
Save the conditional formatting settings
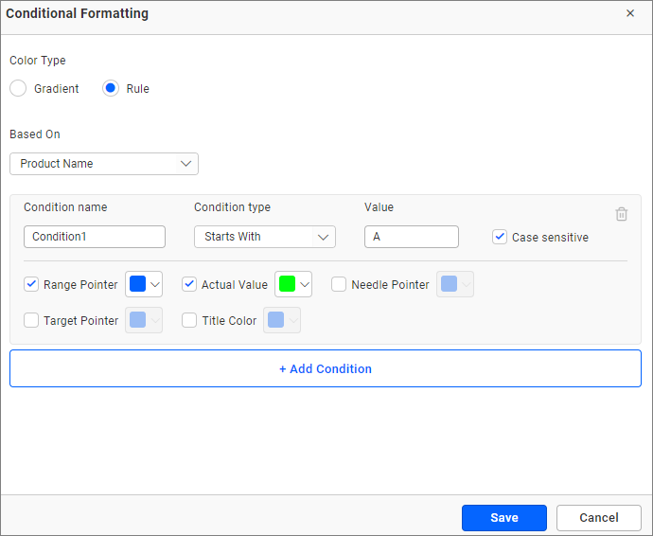(x=503, y=518)
